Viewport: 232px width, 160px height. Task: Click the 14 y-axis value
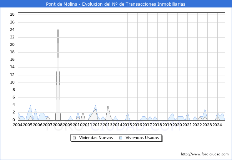[12, 67]
